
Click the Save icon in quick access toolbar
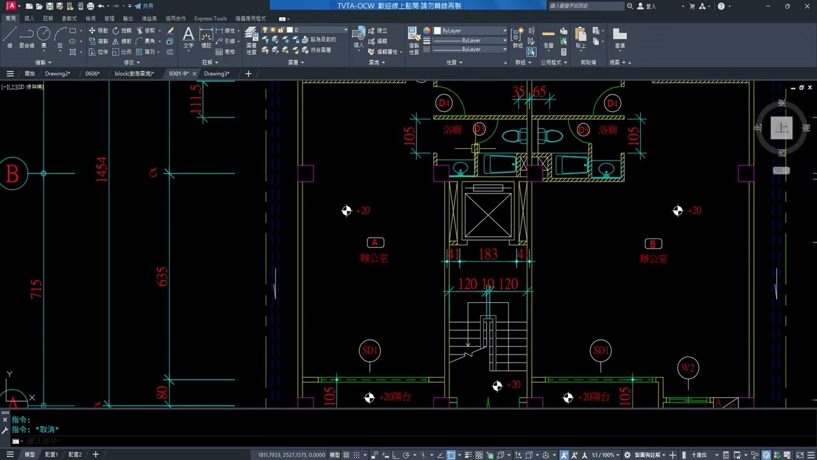(x=49, y=6)
